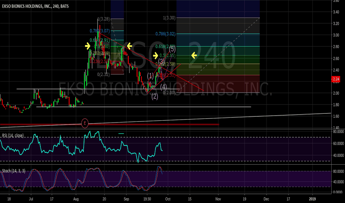The height and width of the screenshot is (203, 345).
Task: Click 2.40 on the price axis
Action: pyautogui.click(x=336, y=70)
